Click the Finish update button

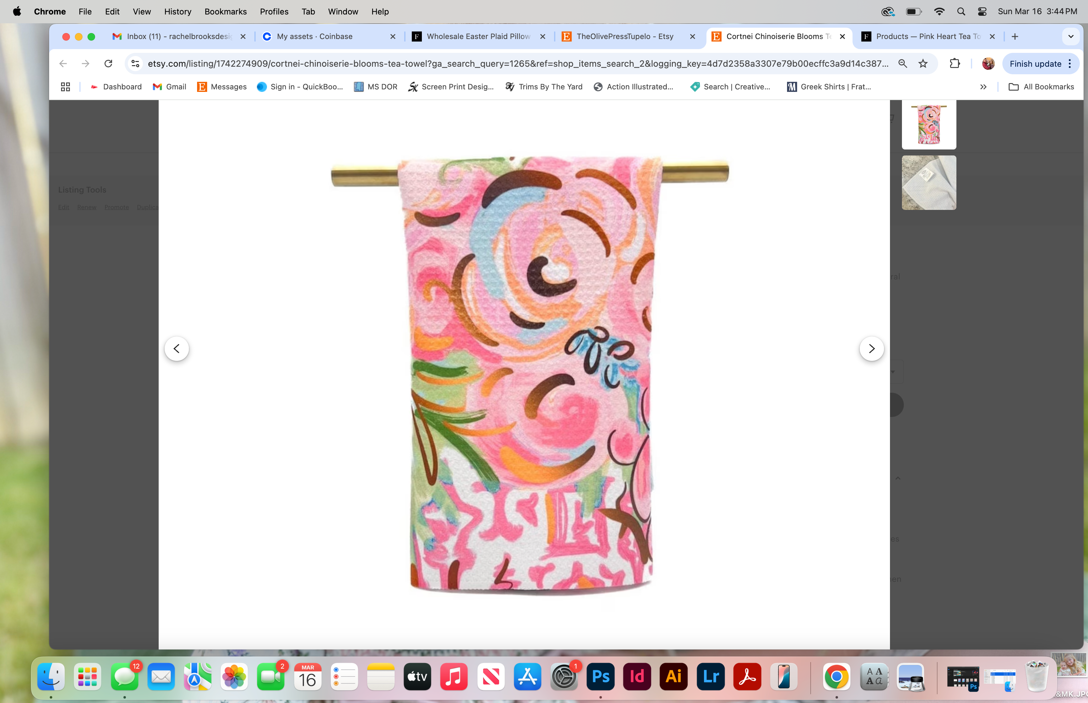click(1035, 64)
